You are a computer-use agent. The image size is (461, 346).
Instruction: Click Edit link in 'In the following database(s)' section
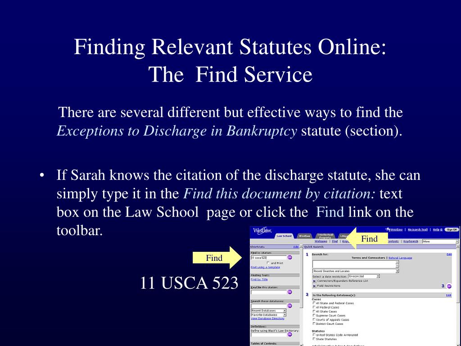(x=449, y=295)
